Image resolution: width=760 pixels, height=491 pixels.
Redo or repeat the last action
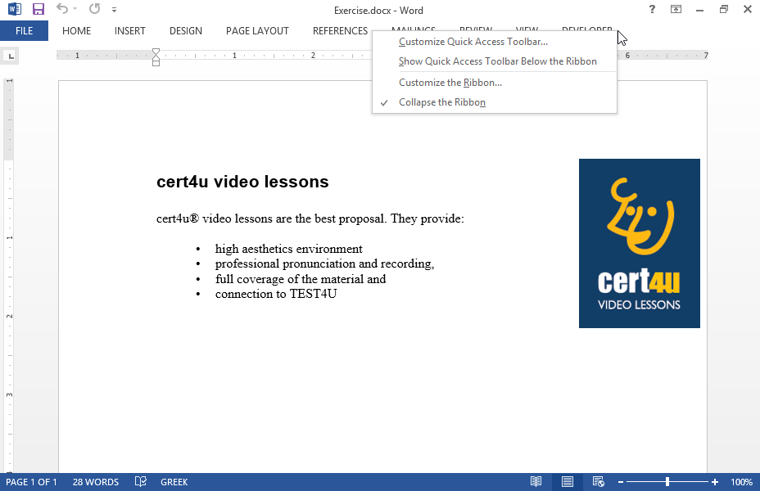[94, 9]
